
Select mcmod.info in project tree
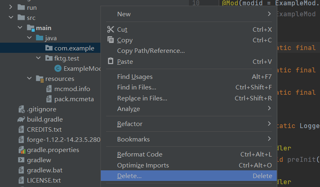pyautogui.click(x=72, y=89)
